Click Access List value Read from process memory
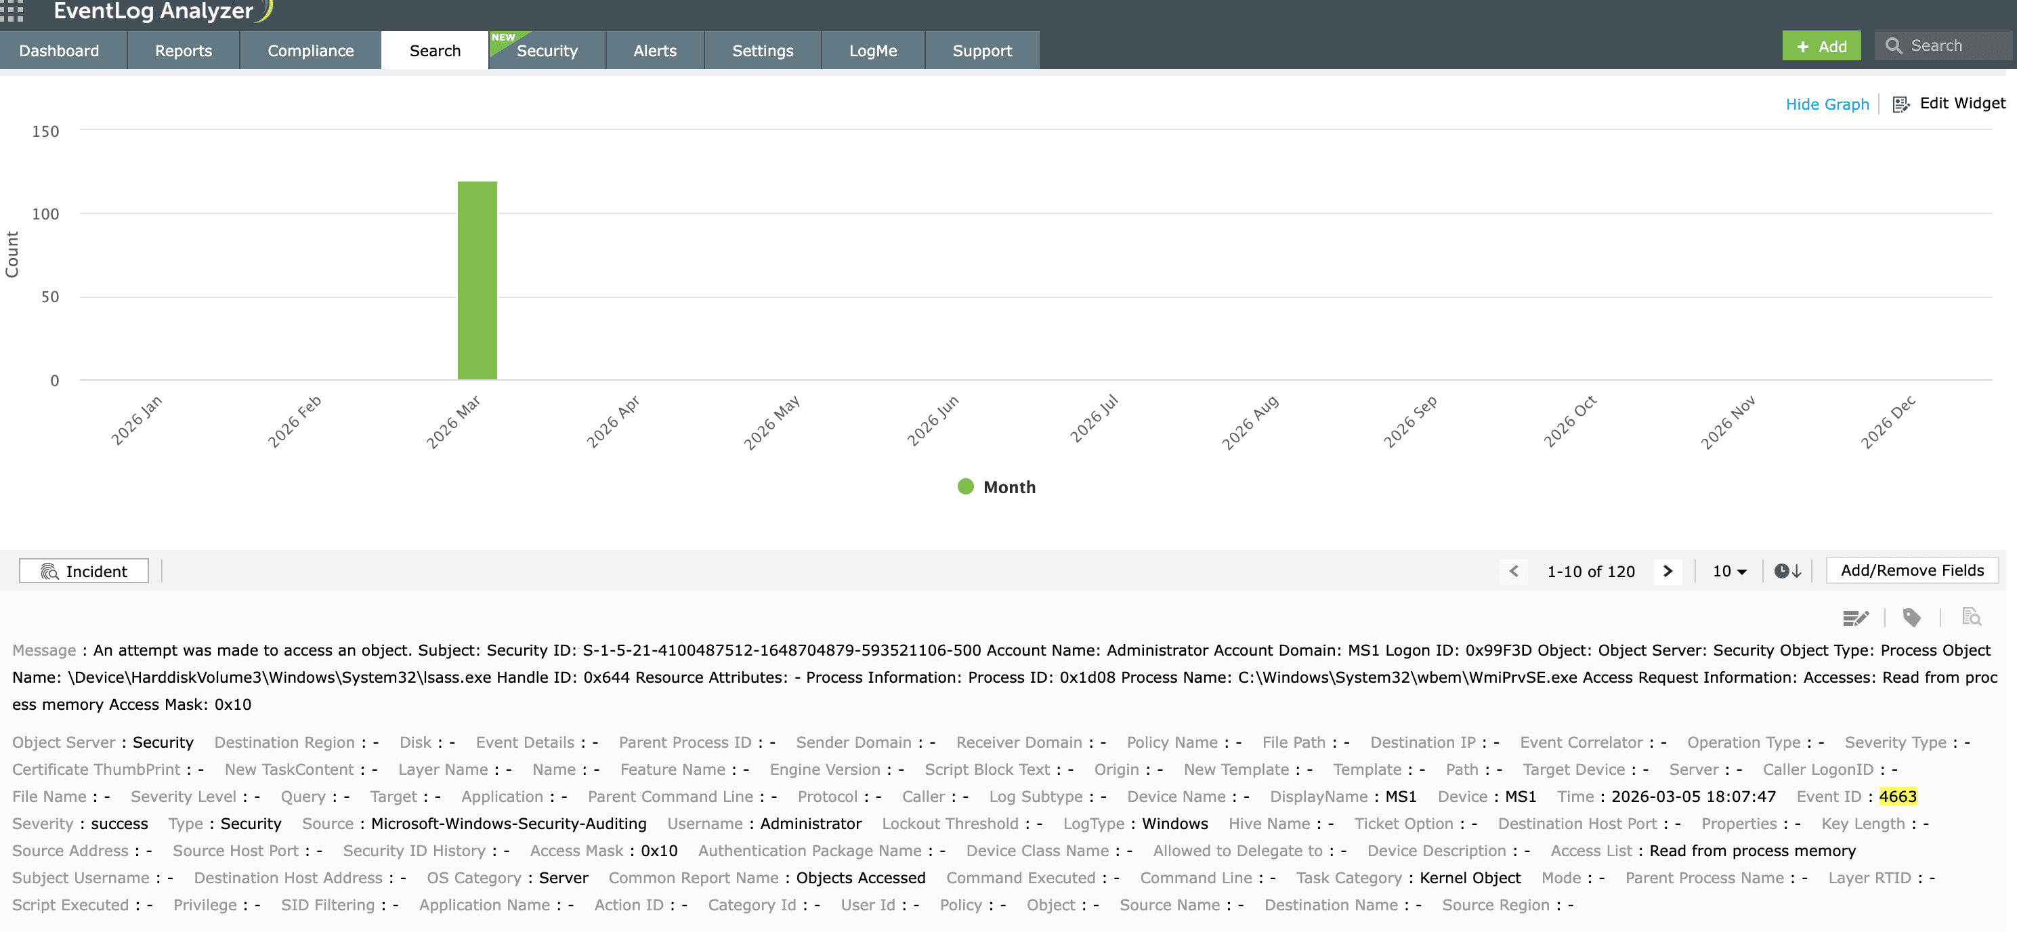The width and height of the screenshot is (2017, 932). [x=1752, y=851]
